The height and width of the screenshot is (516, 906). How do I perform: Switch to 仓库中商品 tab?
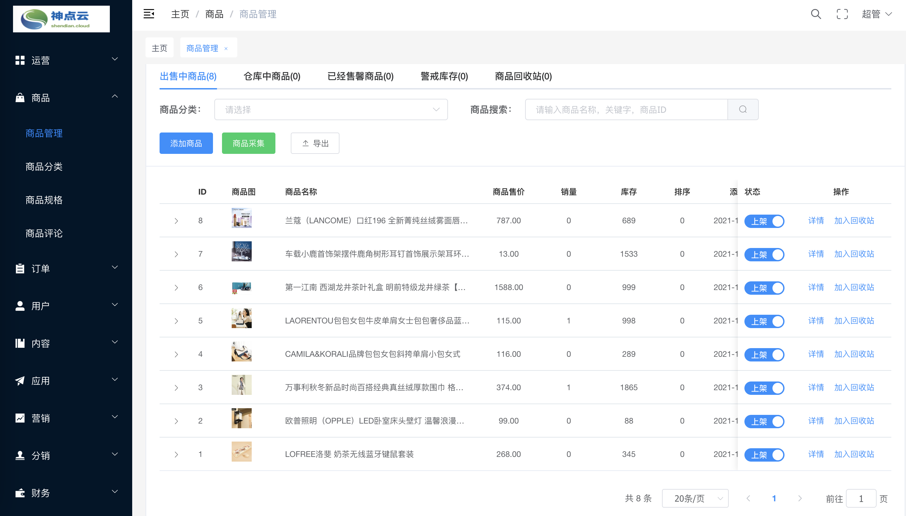(272, 76)
